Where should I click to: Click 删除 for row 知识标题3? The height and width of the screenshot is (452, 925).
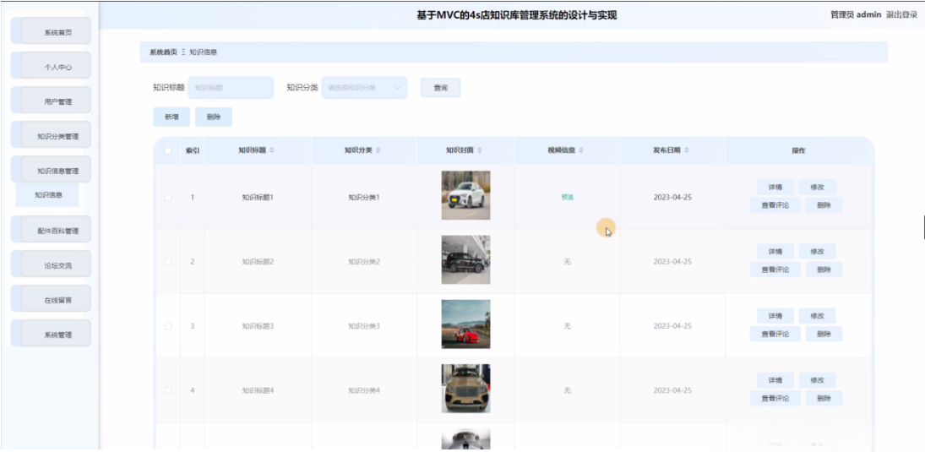point(824,334)
